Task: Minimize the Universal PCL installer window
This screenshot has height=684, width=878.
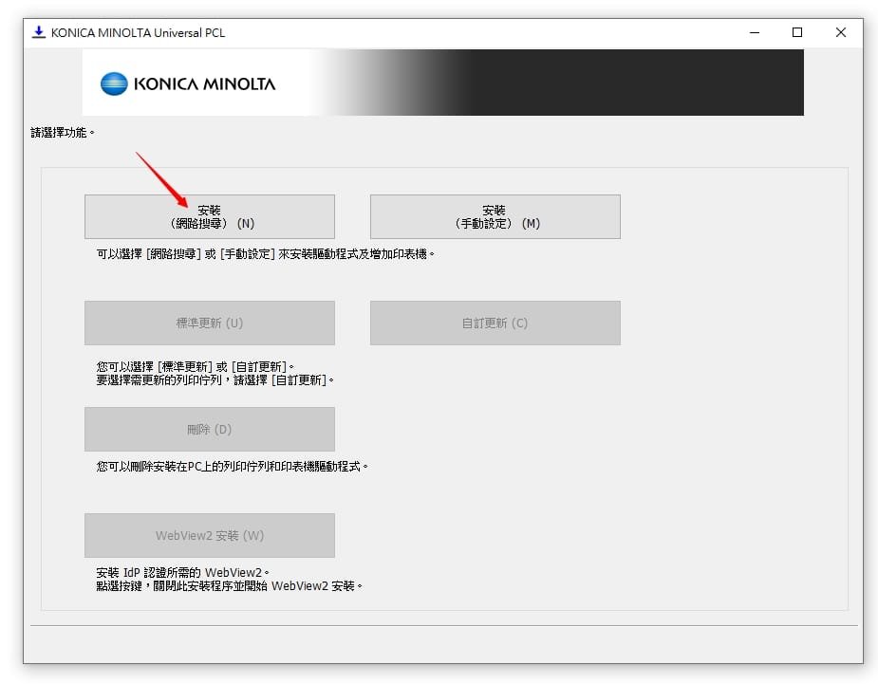Action: (754, 32)
